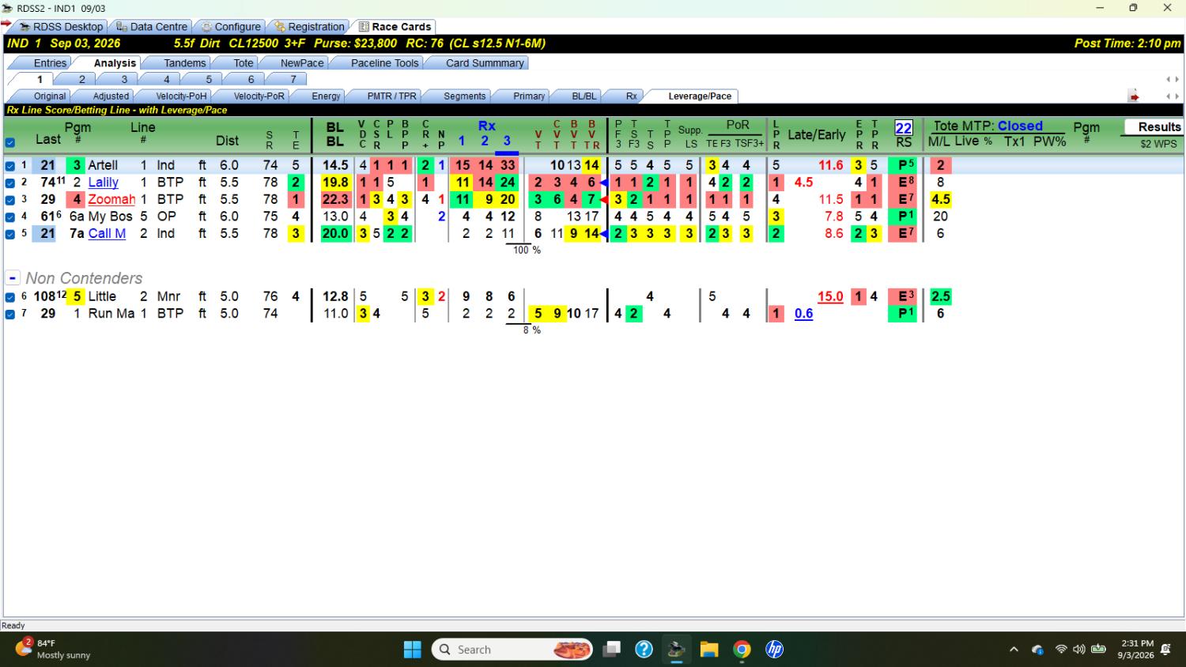Open the Data Centre tab
This screenshot has width=1186, height=667.
click(151, 27)
